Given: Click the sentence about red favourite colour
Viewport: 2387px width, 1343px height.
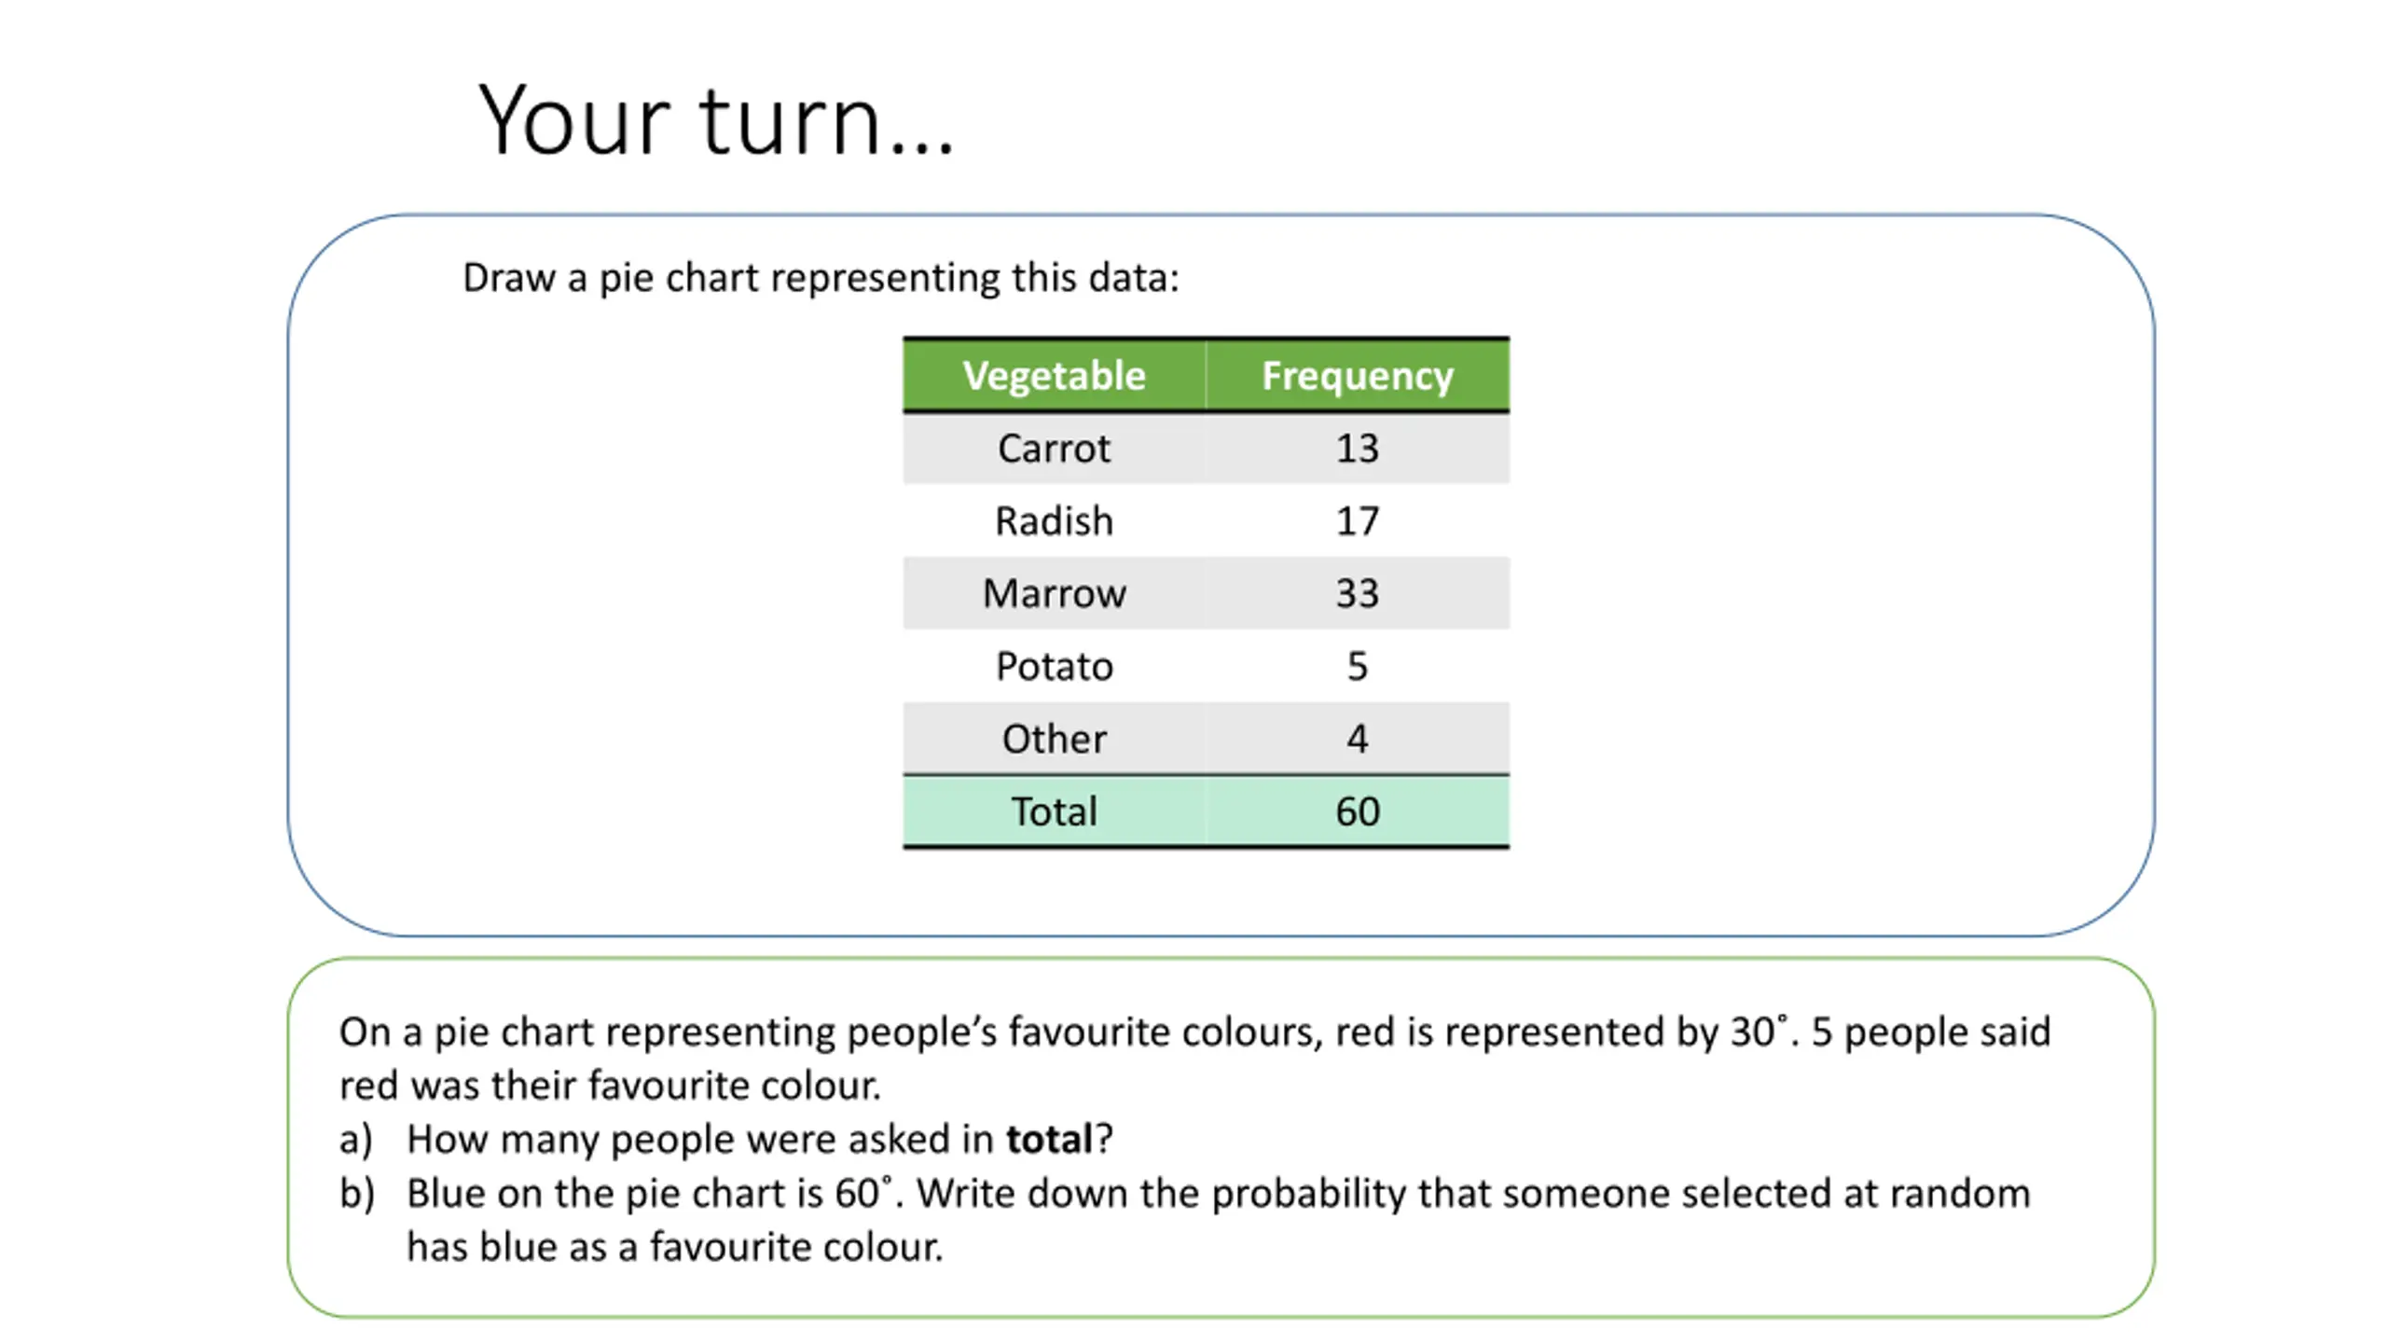Looking at the screenshot, I should point(1194,1059).
